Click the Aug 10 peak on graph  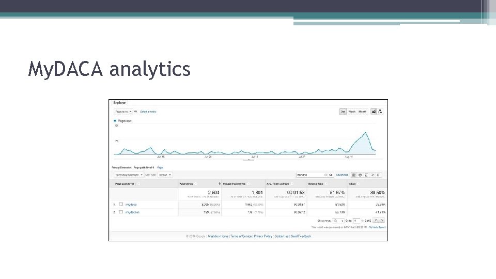coord(366,133)
